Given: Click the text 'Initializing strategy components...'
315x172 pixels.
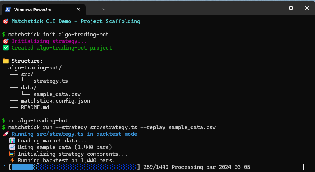Looking at the screenshot, I should pos(73,154).
